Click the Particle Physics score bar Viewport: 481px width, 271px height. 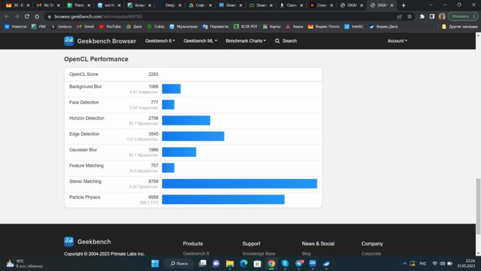[223, 199]
